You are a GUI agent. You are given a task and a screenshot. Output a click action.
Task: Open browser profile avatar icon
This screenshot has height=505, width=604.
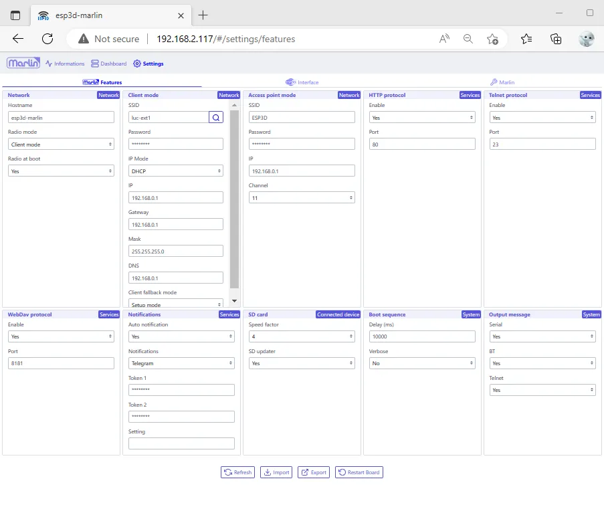coord(586,39)
